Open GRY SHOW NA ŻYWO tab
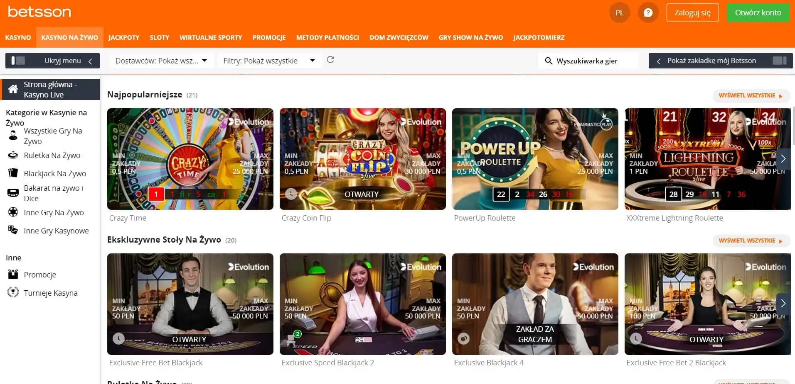The height and width of the screenshot is (384, 795). click(471, 37)
